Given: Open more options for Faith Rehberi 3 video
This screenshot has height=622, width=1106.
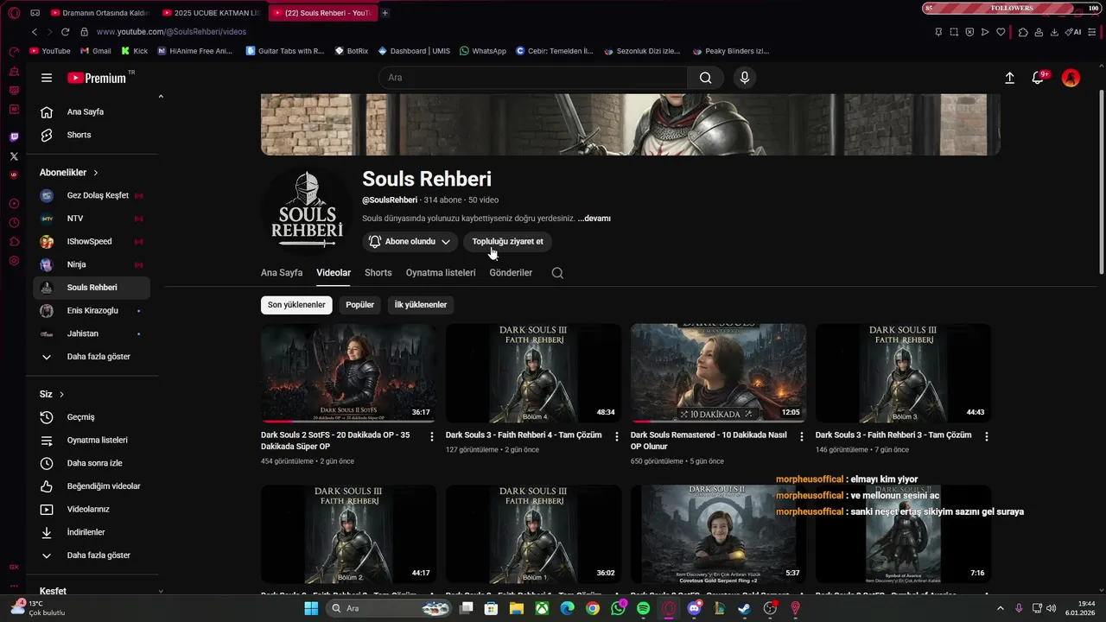Looking at the screenshot, I should (x=987, y=437).
